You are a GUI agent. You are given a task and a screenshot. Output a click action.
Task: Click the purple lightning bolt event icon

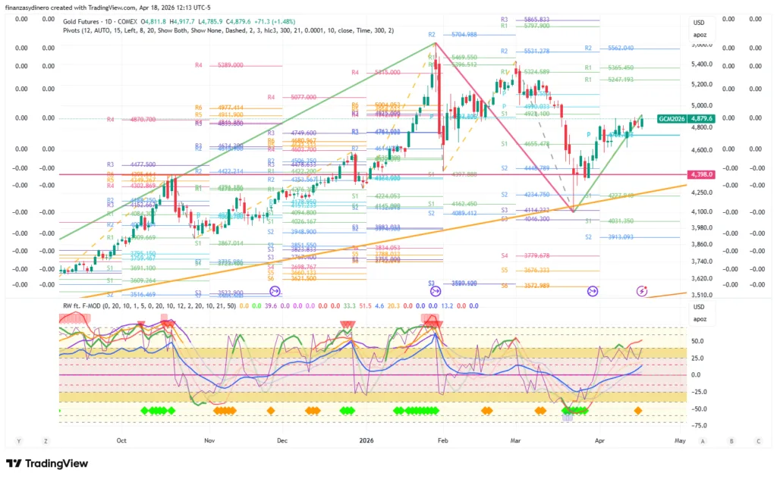pos(642,290)
